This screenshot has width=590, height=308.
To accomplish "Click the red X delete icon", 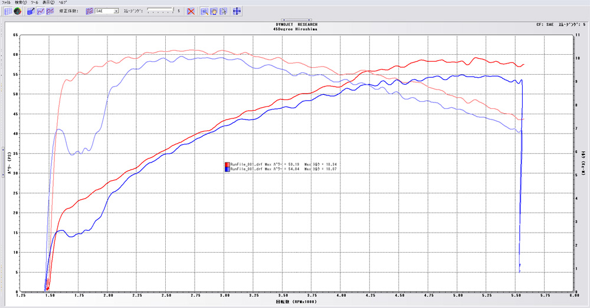I will pos(191,11).
